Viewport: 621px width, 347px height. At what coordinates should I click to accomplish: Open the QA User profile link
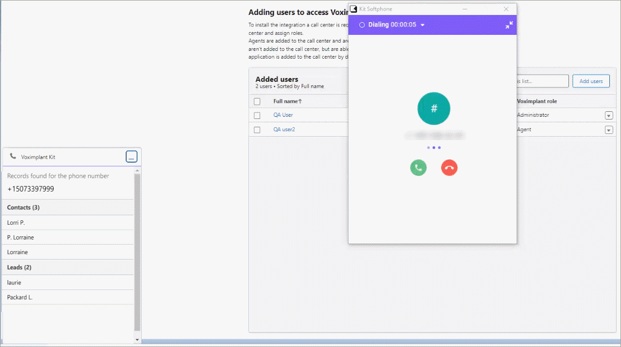[x=283, y=115]
